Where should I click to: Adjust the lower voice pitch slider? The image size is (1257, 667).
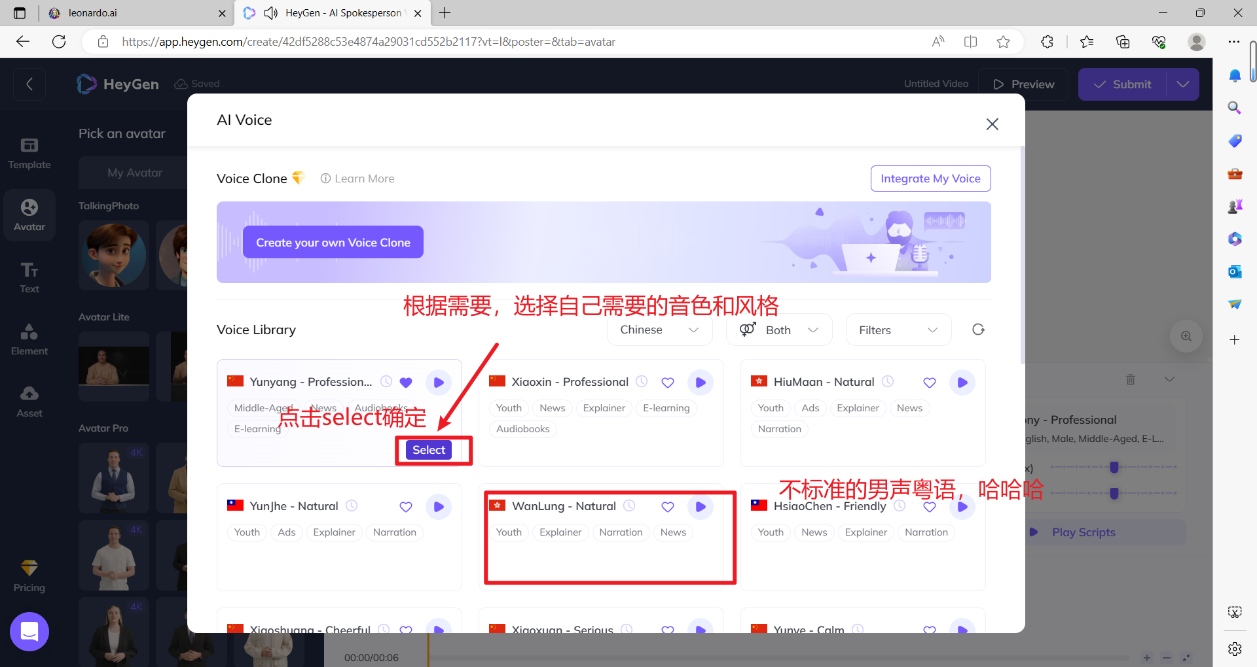[1114, 493]
